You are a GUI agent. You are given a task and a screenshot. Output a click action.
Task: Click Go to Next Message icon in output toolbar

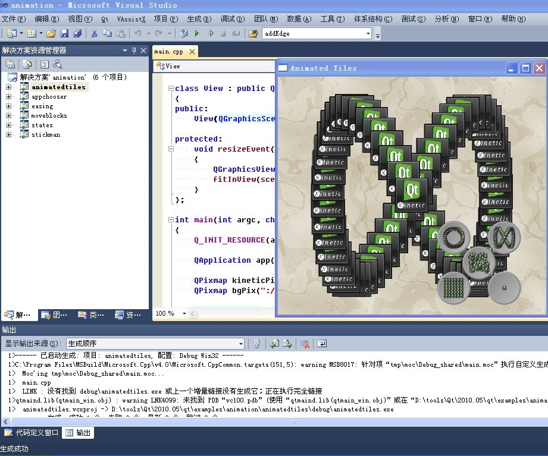287,344
